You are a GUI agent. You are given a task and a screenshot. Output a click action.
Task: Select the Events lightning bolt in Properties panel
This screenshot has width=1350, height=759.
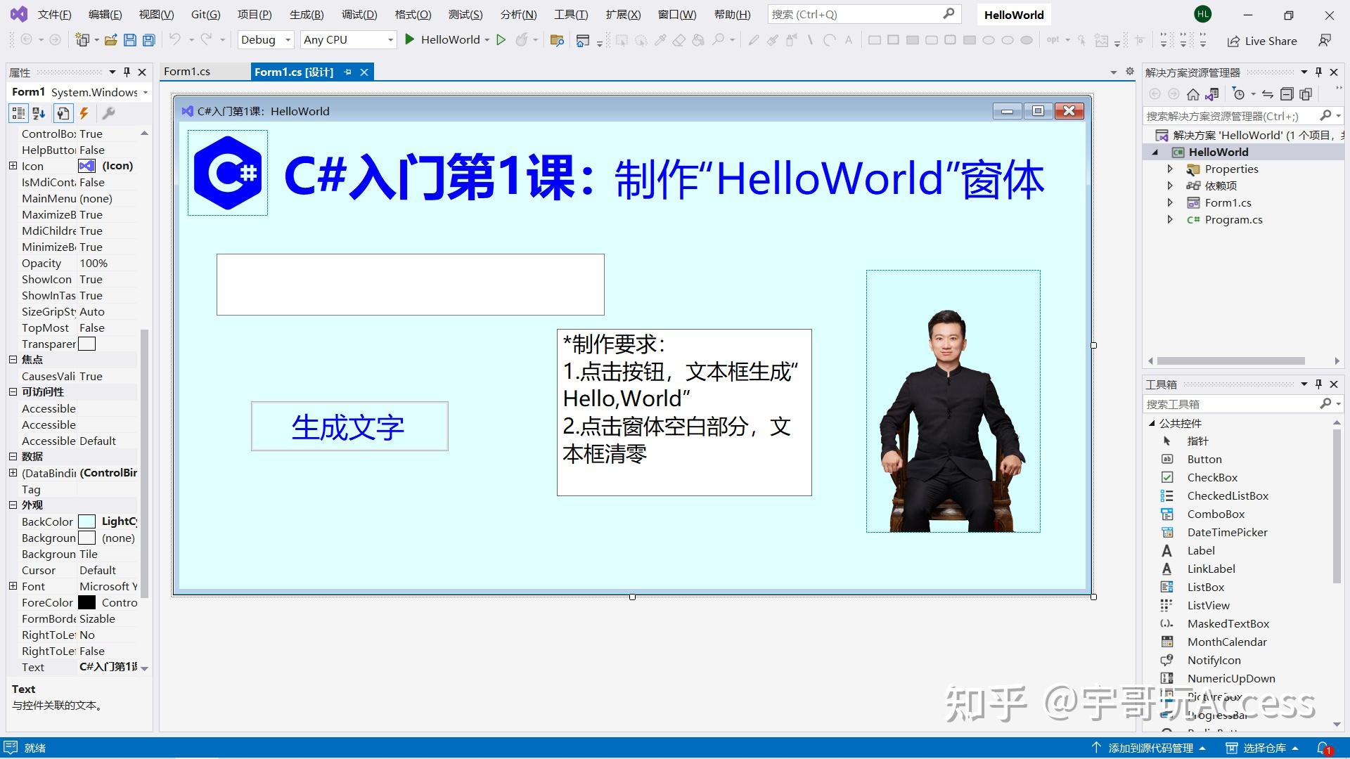(x=84, y=113)
